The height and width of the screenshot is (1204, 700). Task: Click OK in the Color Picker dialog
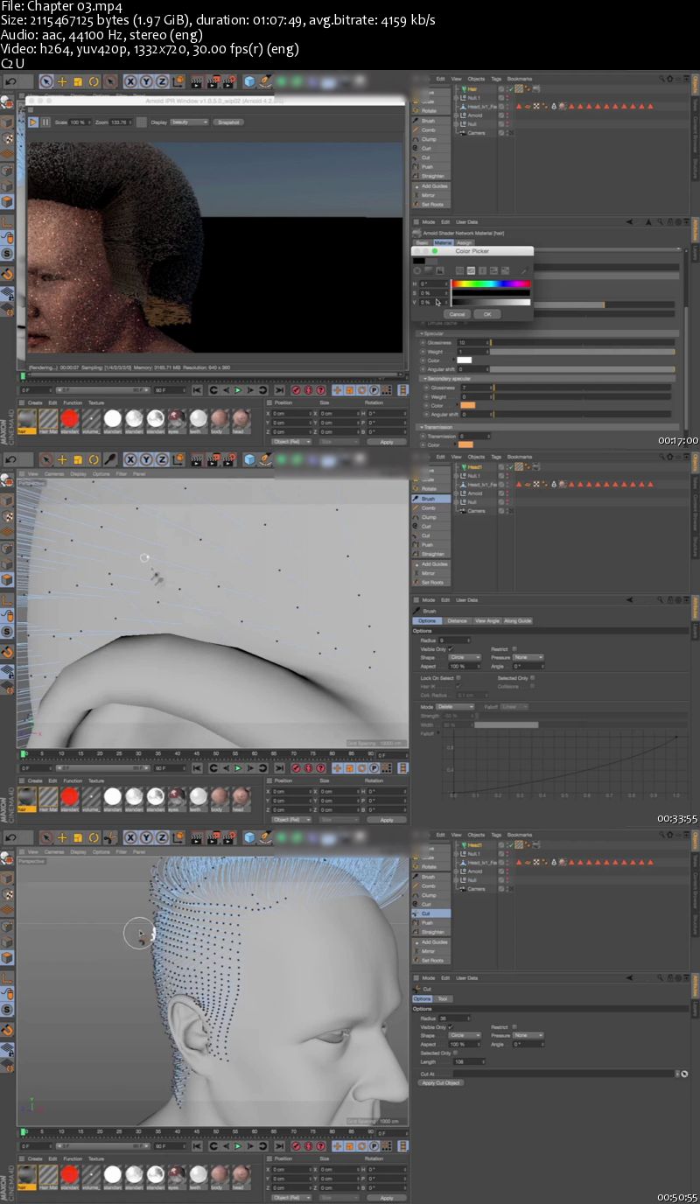(486, 313)
